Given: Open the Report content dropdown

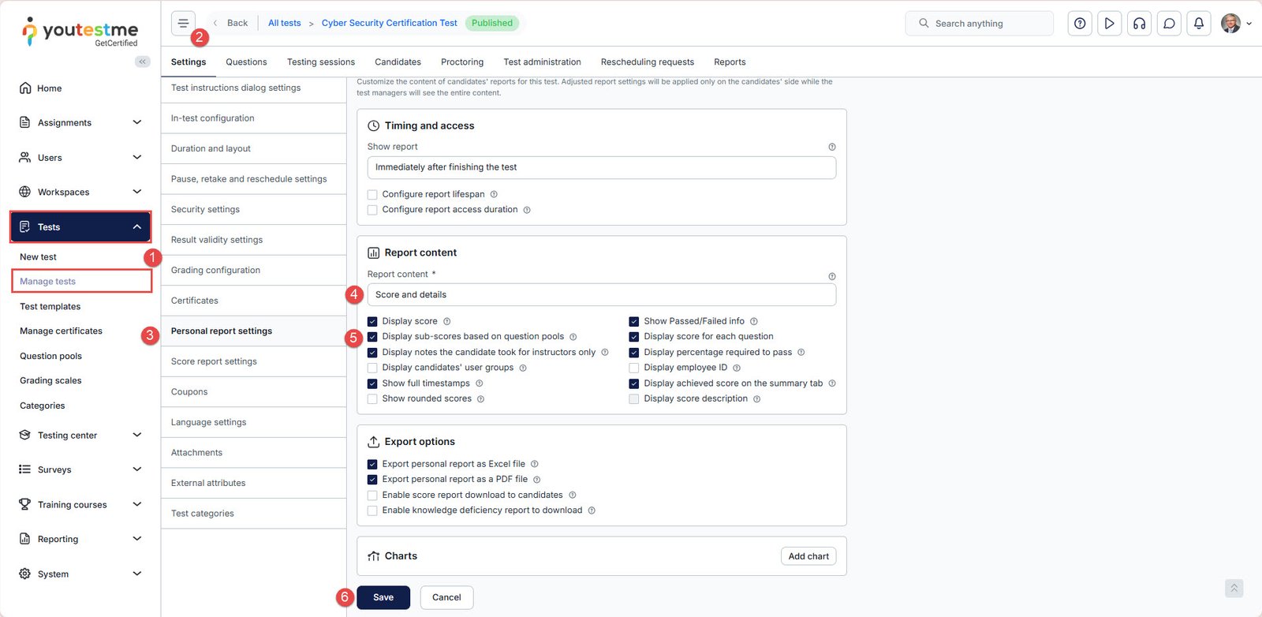Looking at the screenshot, I should point(601,294).
